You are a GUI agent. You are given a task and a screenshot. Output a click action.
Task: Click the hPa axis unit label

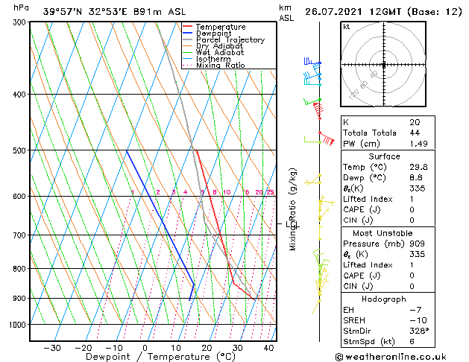pyautogui.click(x=21, y=7)
